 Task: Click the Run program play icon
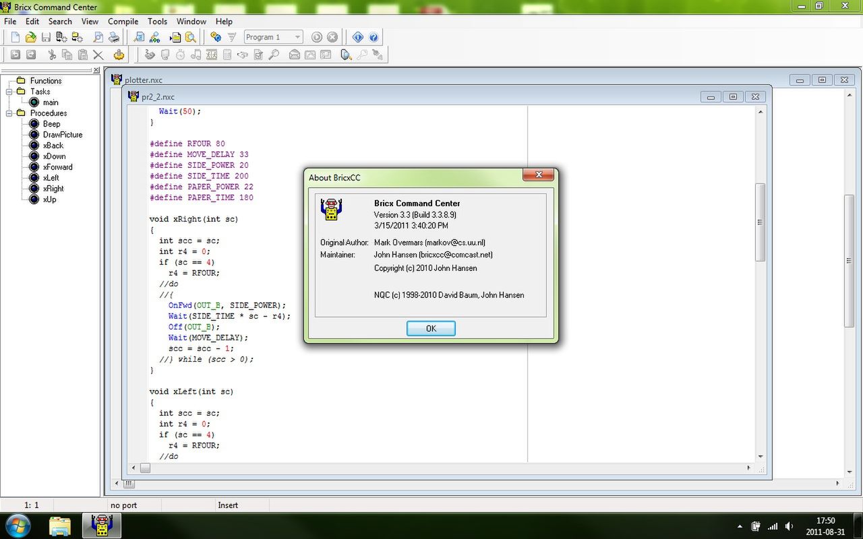tap(316, 37)
